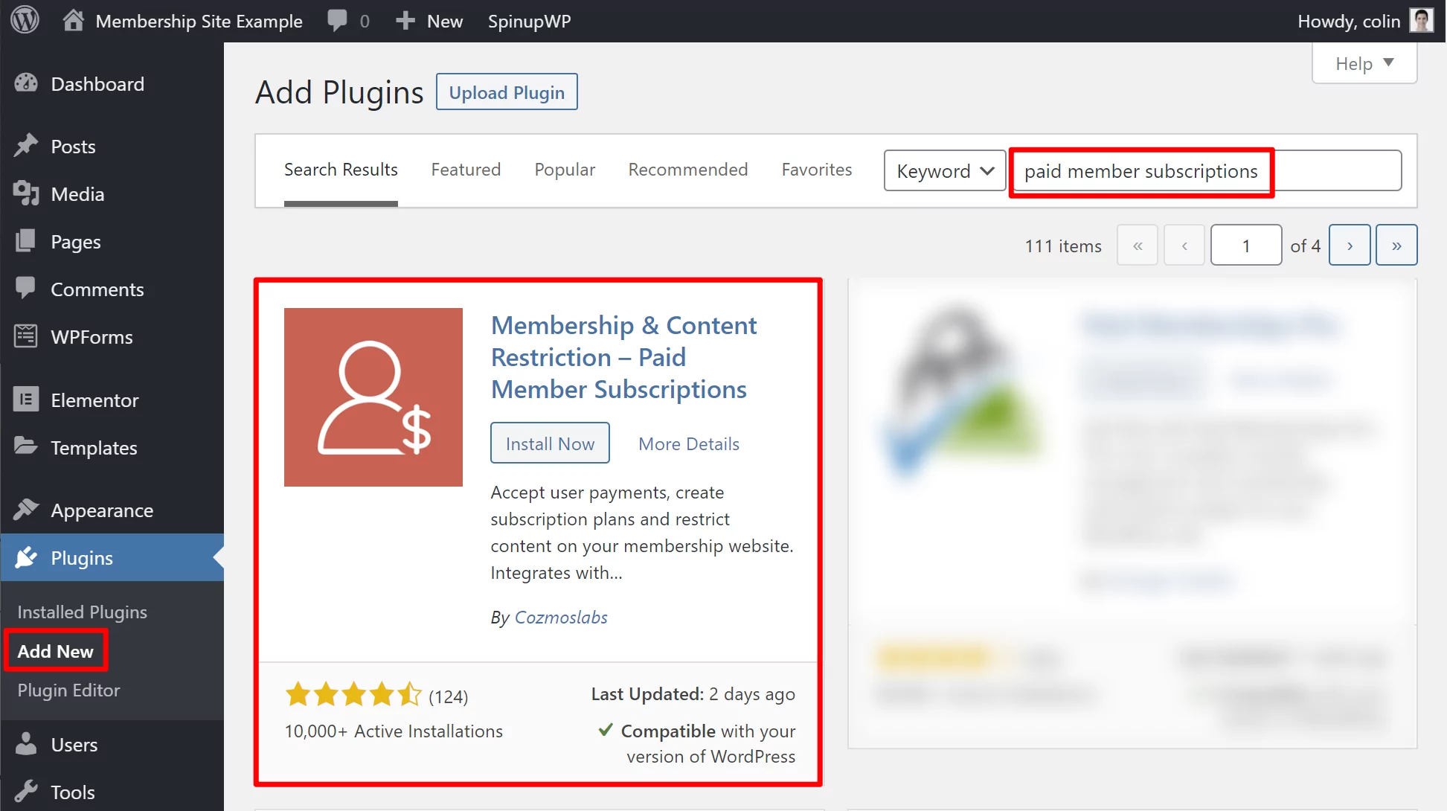Open the Paid Member Subscriptions plugin thumbnail
The width and height of the screenshot is (1447, 811).
(x=373, y=397)
